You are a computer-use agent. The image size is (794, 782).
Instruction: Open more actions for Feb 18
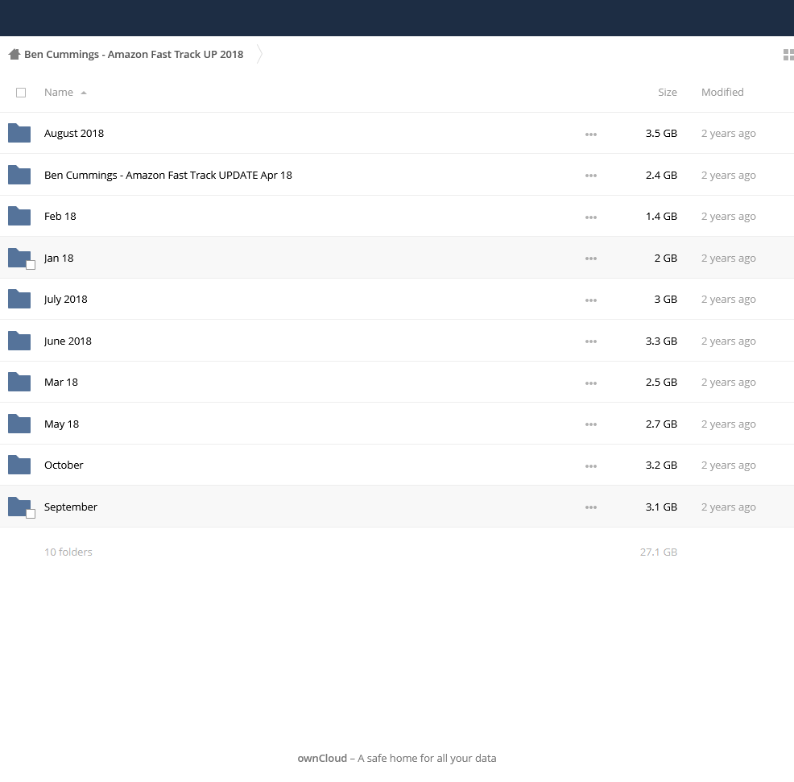tap(590, 217)
